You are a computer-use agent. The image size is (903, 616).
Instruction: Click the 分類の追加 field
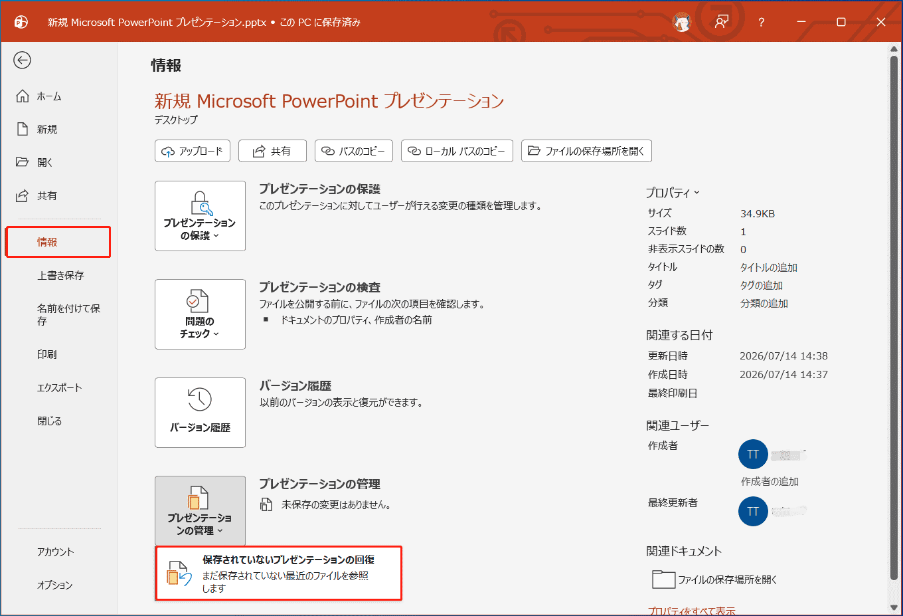[x=764, y=303]
